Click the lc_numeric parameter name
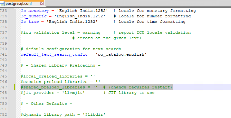The height and width of the screenshot is (118, 231). [x=34, y=16]
